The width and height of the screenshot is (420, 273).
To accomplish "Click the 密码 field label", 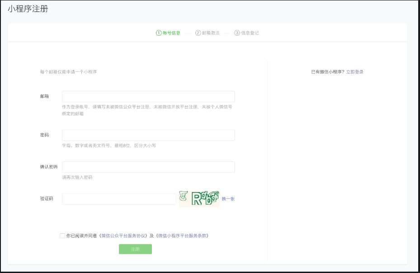I will tap(44, 135).
